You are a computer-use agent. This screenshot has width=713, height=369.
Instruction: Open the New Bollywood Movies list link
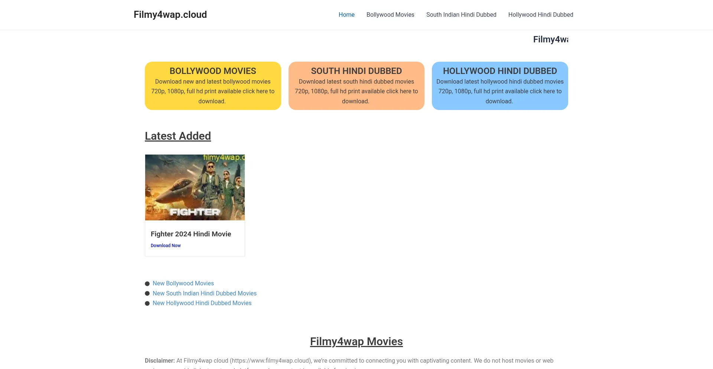[x=183, y=283]
